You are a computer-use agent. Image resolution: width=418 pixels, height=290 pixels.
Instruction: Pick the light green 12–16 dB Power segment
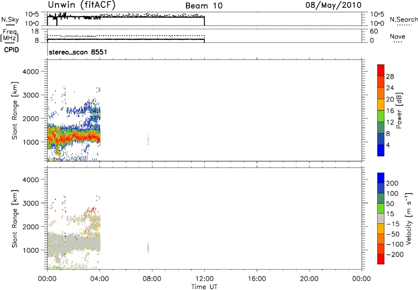[x=381, y=116]
